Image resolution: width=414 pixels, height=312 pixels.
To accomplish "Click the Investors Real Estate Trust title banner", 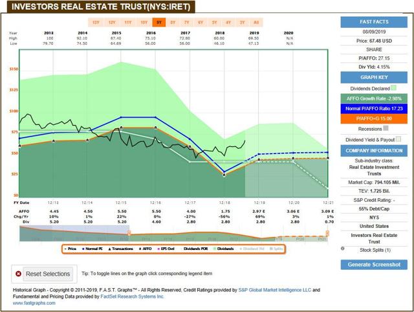I will click(101, 6).
